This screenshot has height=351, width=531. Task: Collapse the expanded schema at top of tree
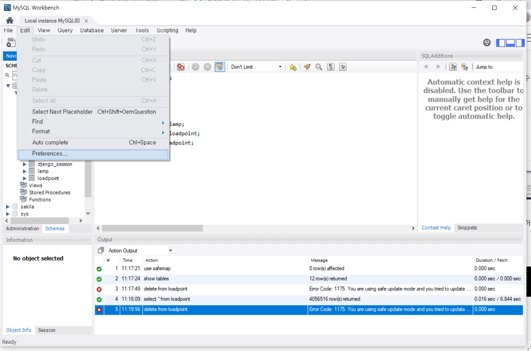[8, 86]
